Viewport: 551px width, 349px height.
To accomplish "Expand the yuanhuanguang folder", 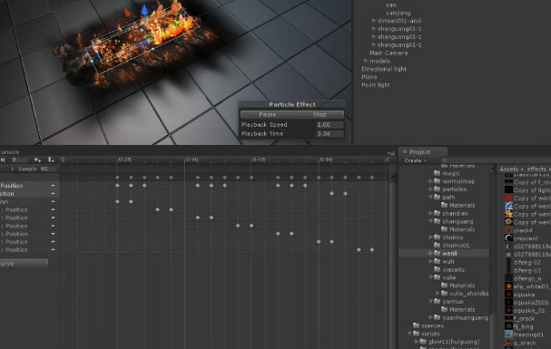I will (430, 317).
